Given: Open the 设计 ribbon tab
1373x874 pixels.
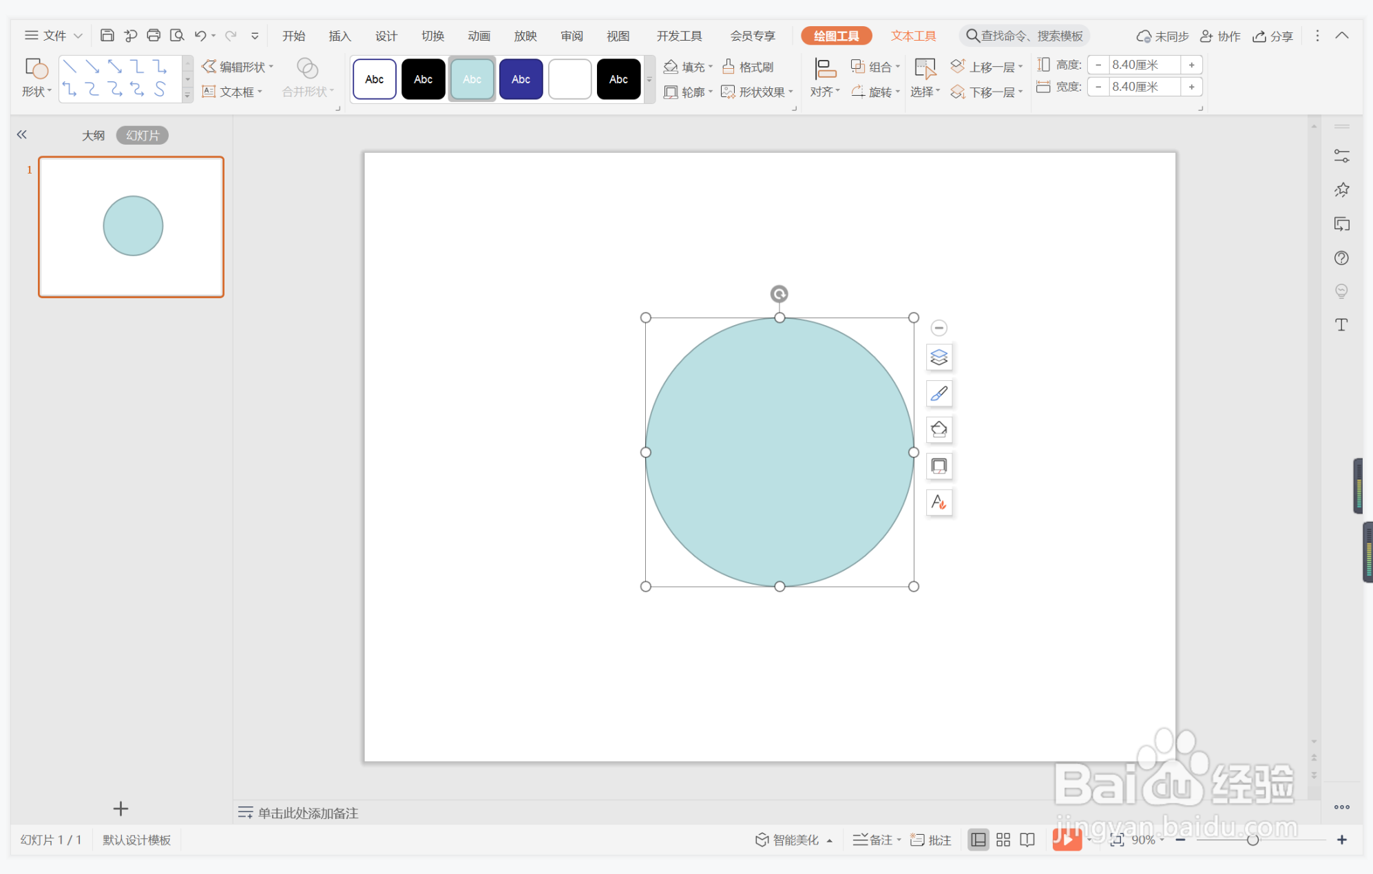Looking at the screenshot, I should click(386, 36).
